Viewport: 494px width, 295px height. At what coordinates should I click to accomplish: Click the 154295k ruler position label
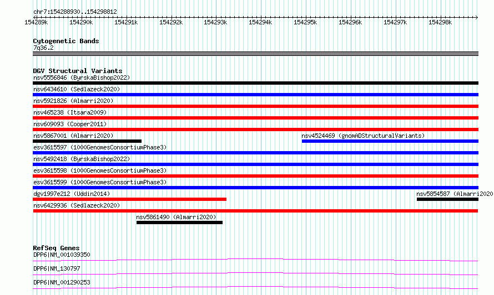[305, 22]
